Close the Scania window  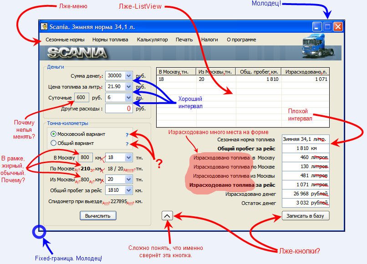click(x=338, y=27)
